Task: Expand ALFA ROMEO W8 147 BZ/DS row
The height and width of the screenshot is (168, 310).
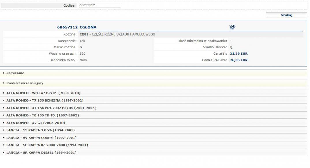Action: coord(154,93)
